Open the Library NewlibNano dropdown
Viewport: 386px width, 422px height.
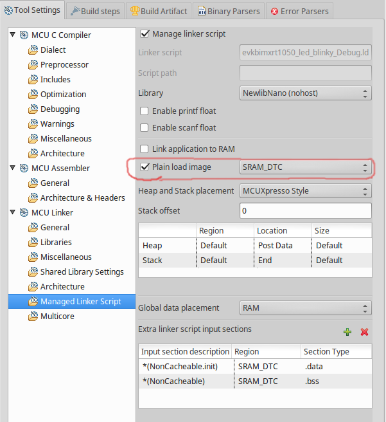pyautogui.click(x=306, y=93)
